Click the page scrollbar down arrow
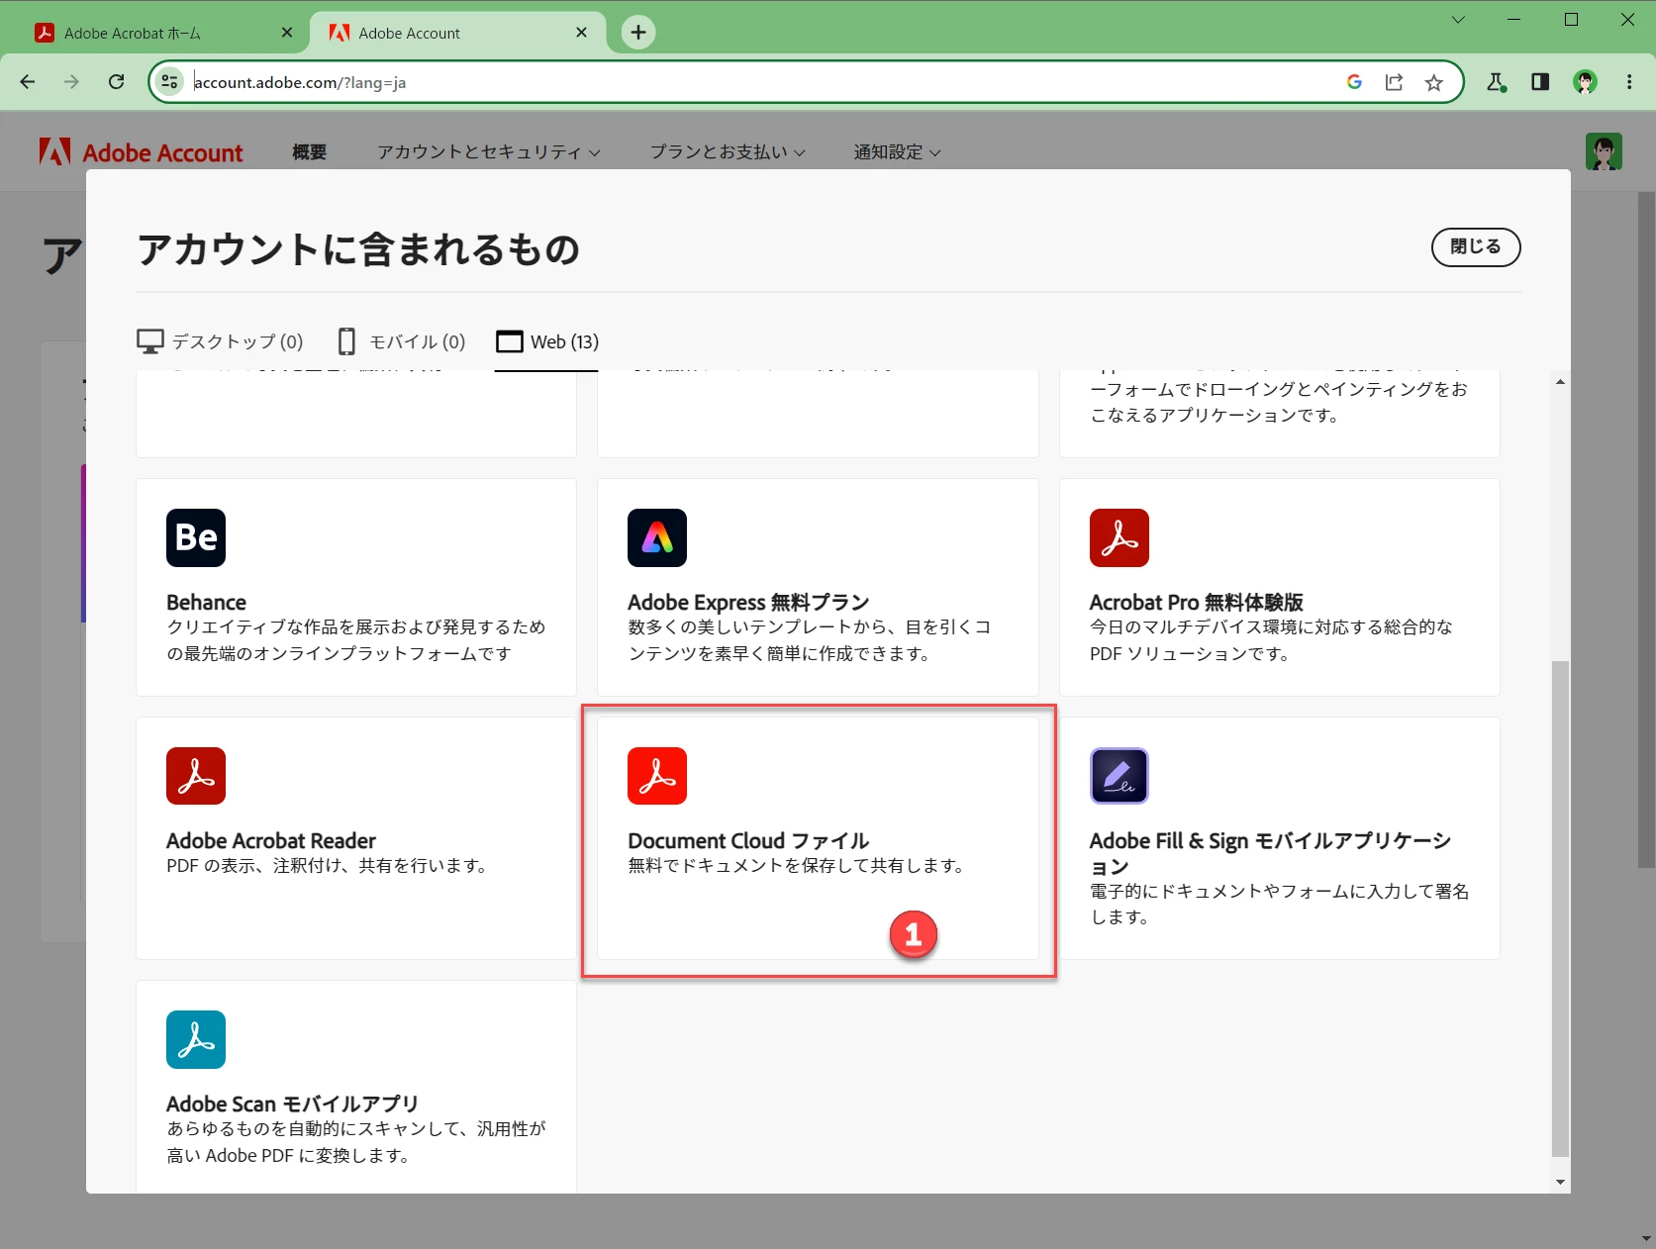The width and height of the screenshot is (1656, 1249). point(1646,1238)
